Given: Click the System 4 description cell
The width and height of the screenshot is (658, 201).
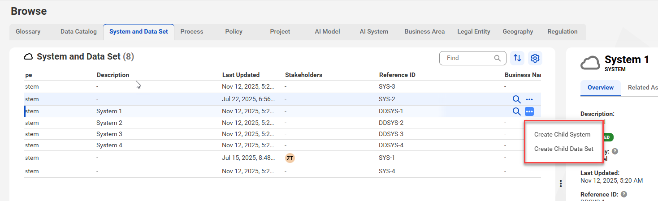Looking at the screenshot, I should 109,145.
